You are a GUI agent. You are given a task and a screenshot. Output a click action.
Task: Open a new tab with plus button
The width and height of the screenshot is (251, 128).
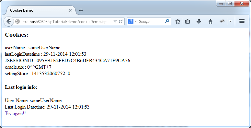coord(81,10)
